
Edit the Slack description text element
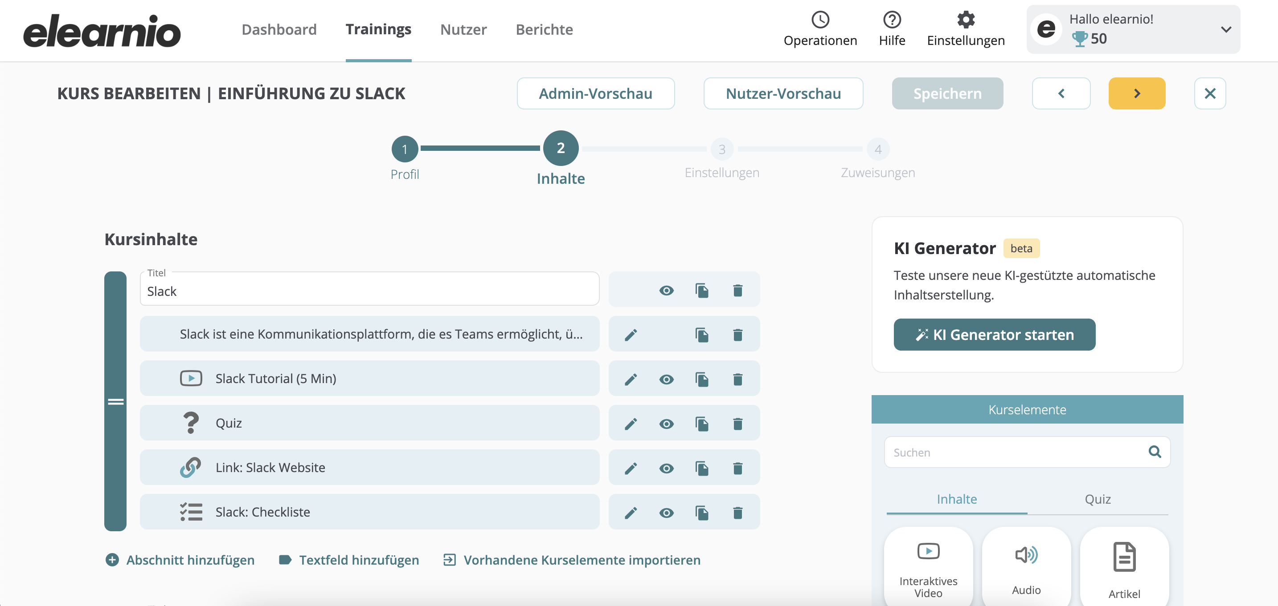(x=630, y=335)
